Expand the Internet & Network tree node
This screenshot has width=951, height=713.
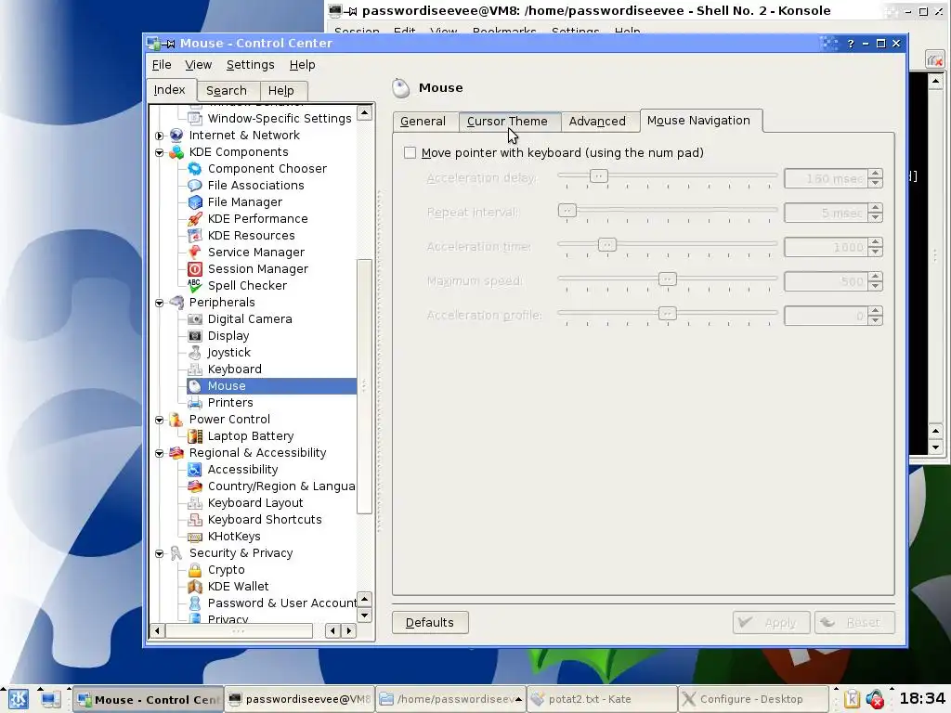click(x=160, y=136)
